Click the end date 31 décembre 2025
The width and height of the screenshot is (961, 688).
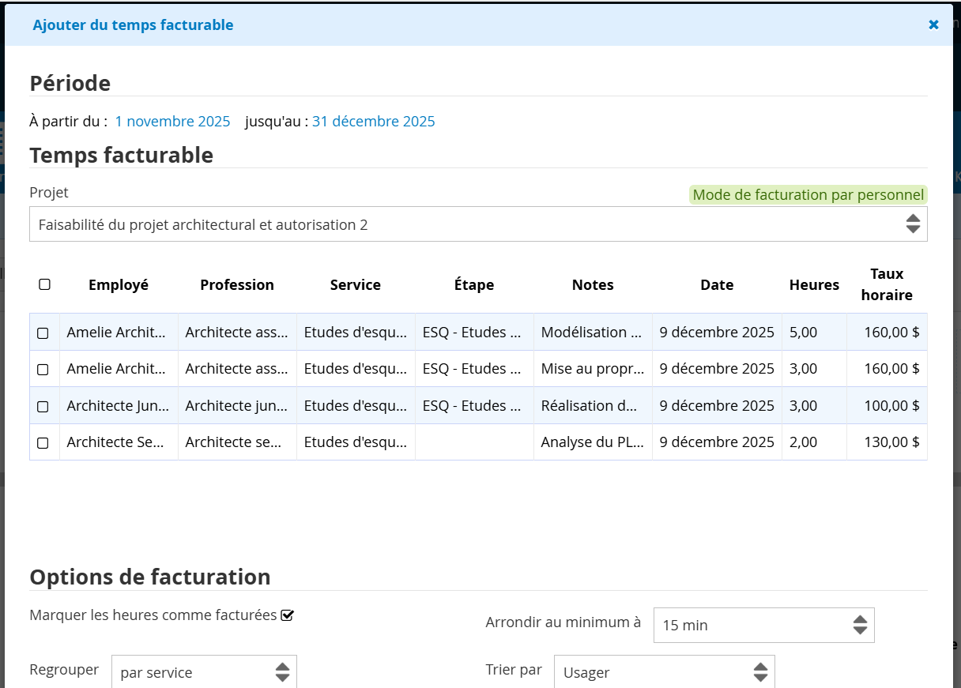tap(373, 122)
